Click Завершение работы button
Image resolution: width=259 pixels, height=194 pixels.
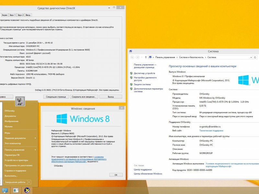pyautogui.click(x=15, y=182)
